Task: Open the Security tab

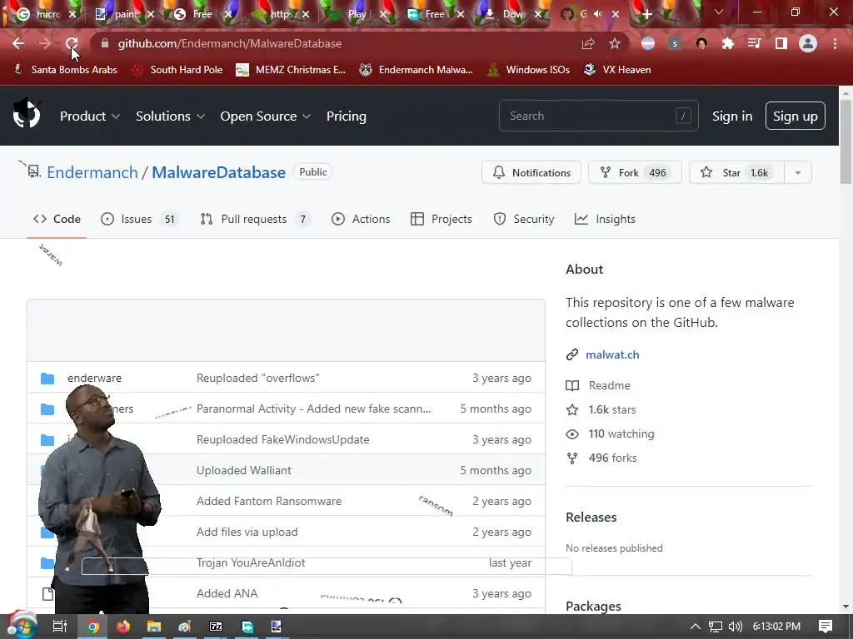Action: pos(524,219)
